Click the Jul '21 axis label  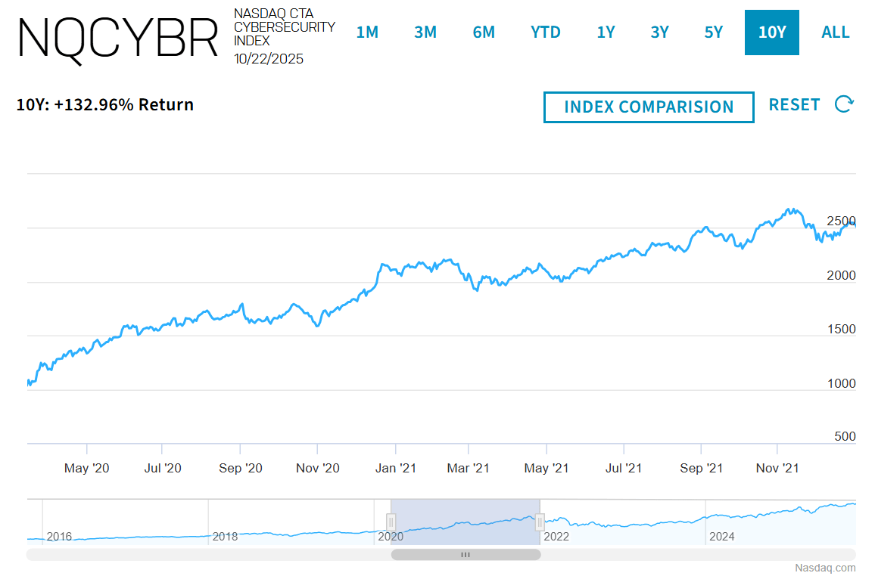[x=624, y=468]
